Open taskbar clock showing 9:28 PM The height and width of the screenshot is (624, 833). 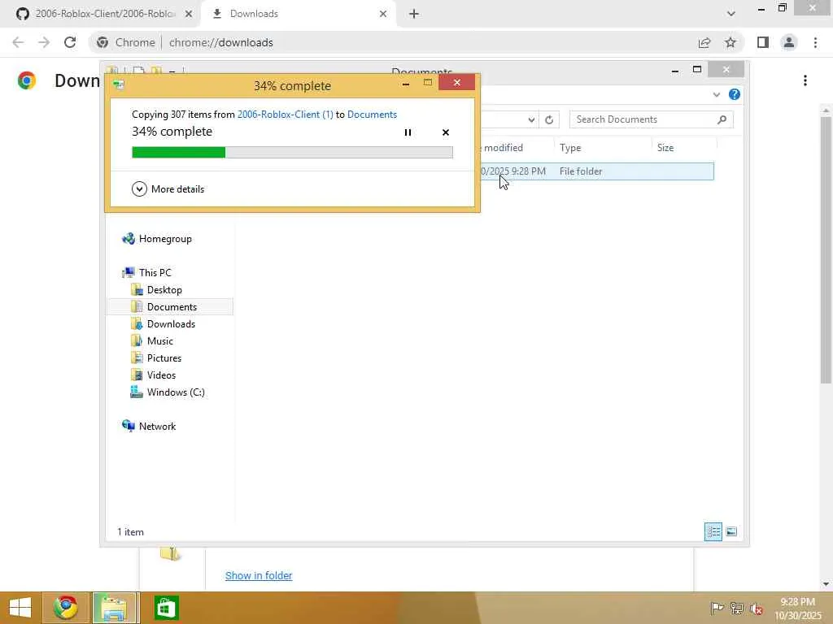click(797, 608)
